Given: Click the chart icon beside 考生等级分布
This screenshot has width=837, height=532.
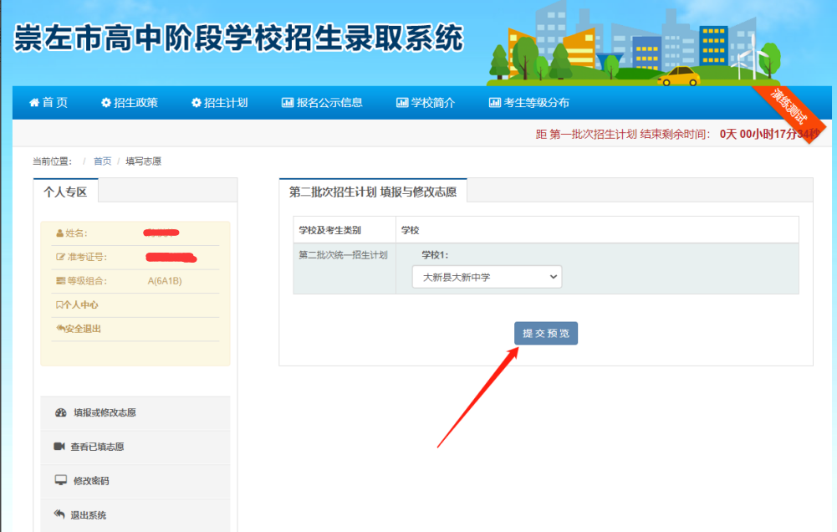Looking at the screenshot, I should (x=495, y=103).
